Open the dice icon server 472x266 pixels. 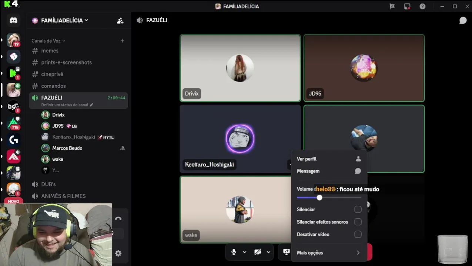14,57
